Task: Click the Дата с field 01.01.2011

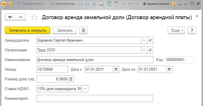Action: coord(99,69)
